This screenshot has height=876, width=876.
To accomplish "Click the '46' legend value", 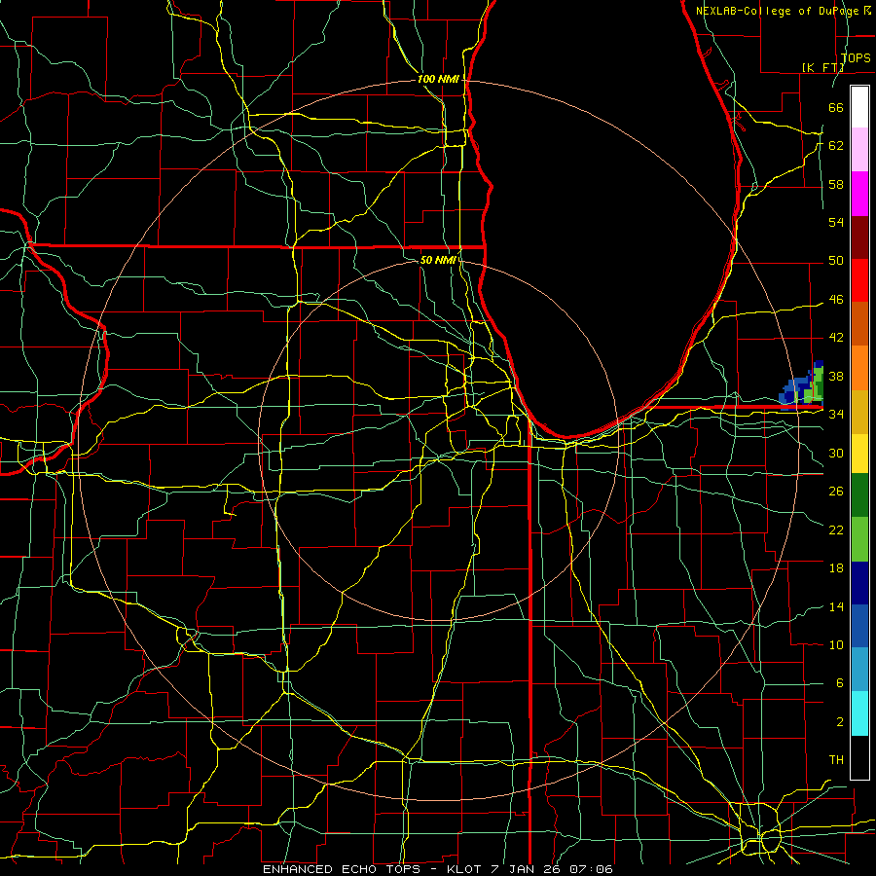I will (x=836, y=300).
